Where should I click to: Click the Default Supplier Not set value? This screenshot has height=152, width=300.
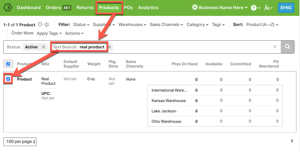tap(70, 79)
